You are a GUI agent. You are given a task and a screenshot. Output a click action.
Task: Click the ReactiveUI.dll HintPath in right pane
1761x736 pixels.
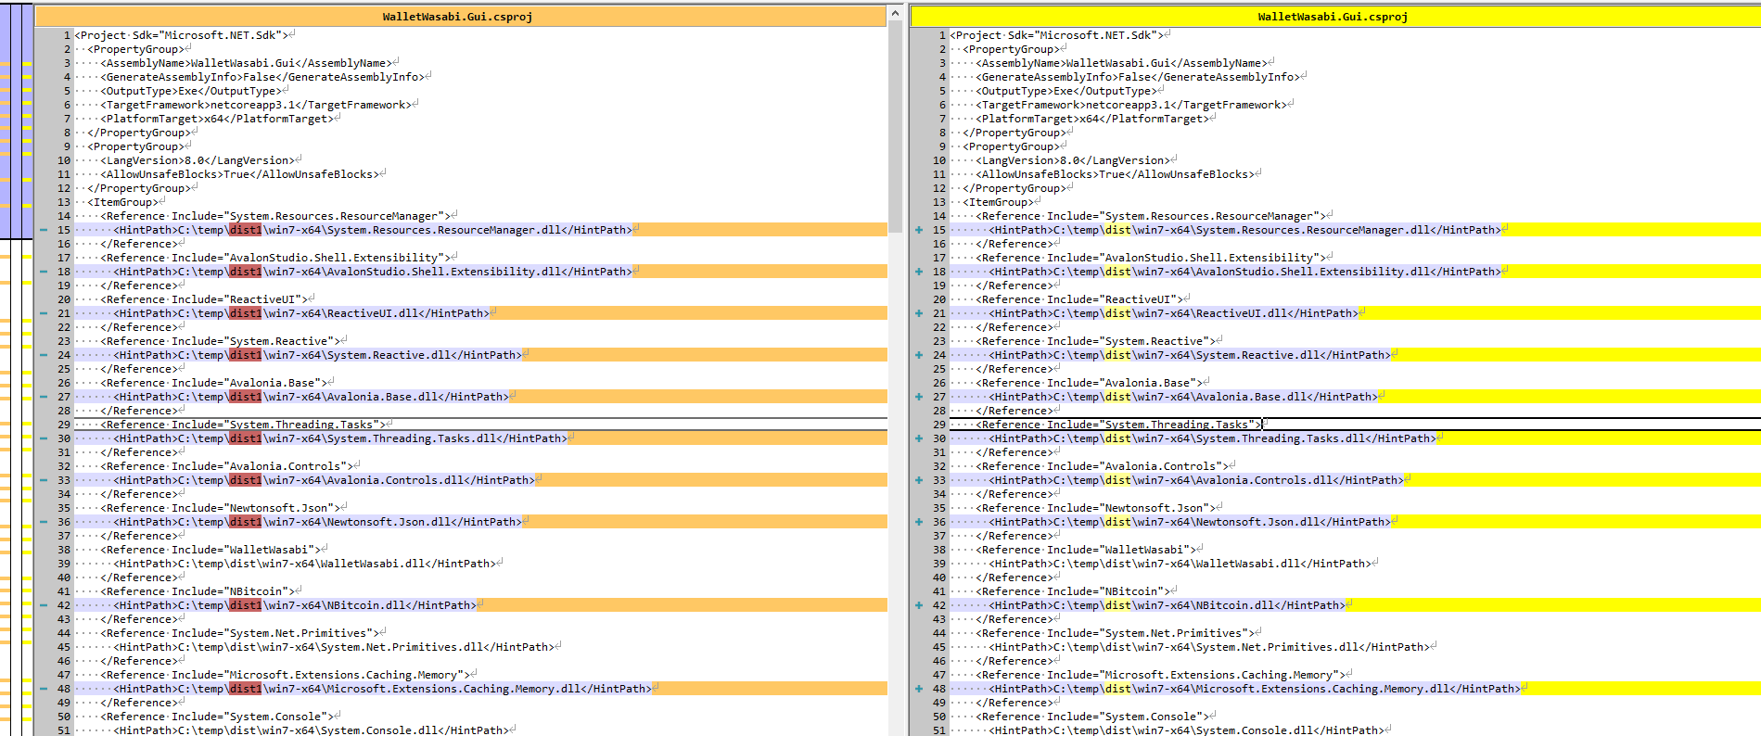point(1175,313)
